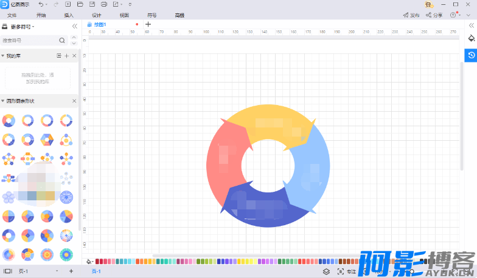Close the 我的库 section
Screen dimensions: 477x278
74,56
